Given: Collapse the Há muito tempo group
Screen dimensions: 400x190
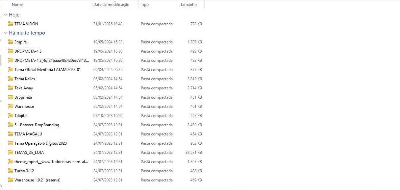Looking at the screenshot, I should (x=6, y=33).
